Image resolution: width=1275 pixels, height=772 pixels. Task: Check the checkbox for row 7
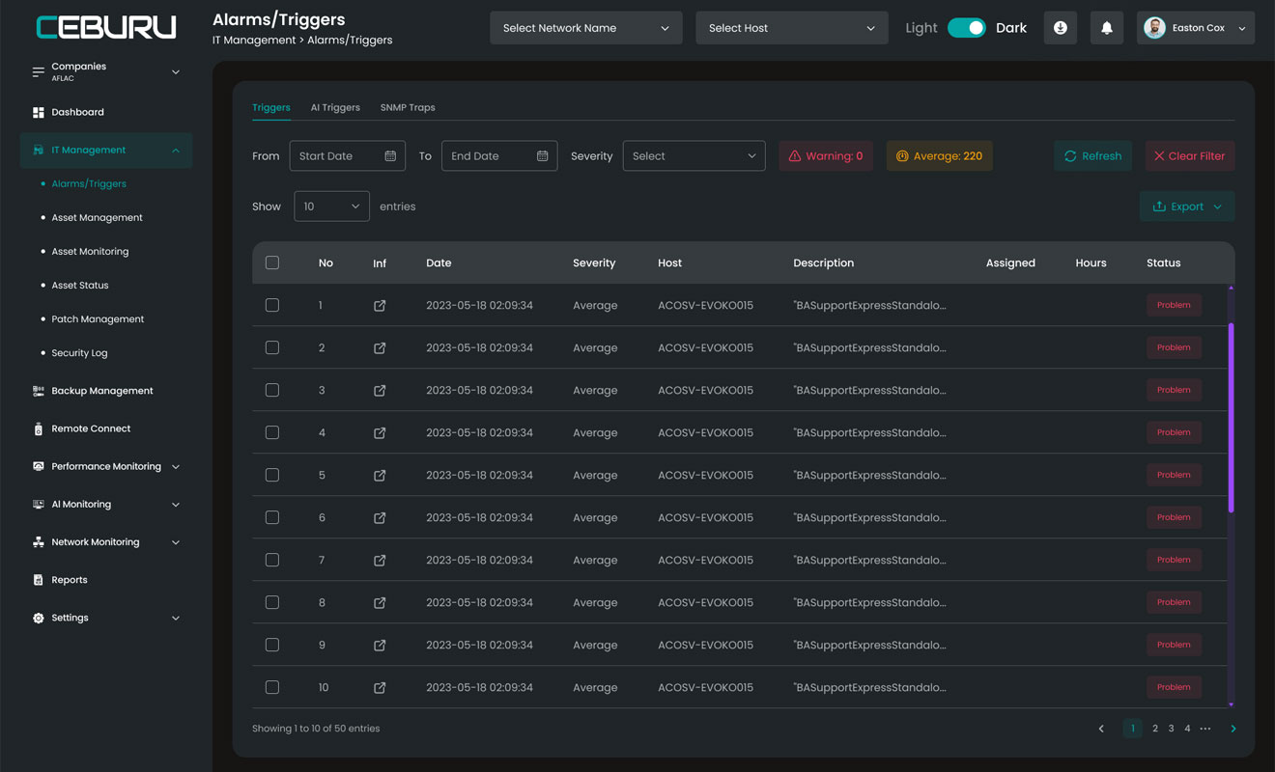click(x=272, y=560)
